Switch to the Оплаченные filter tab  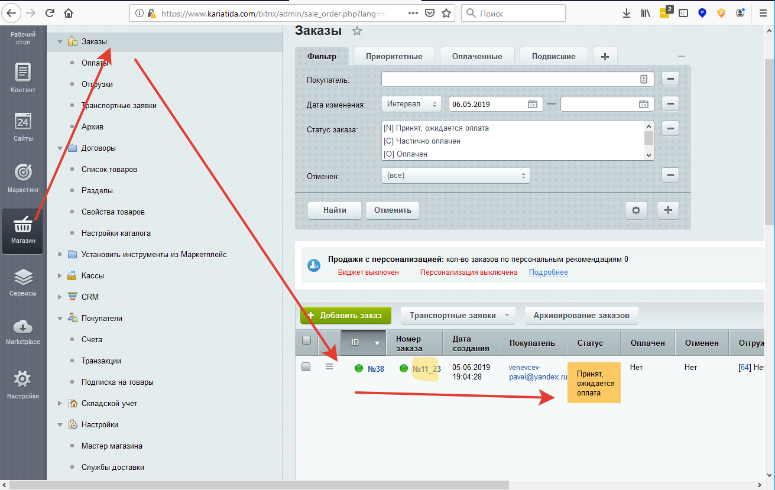(x=476, y=57)
